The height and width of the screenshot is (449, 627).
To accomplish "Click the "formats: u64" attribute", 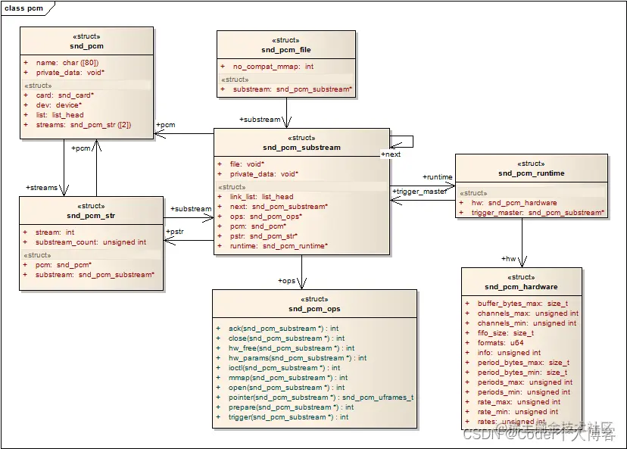I will (x=501, y=343).
